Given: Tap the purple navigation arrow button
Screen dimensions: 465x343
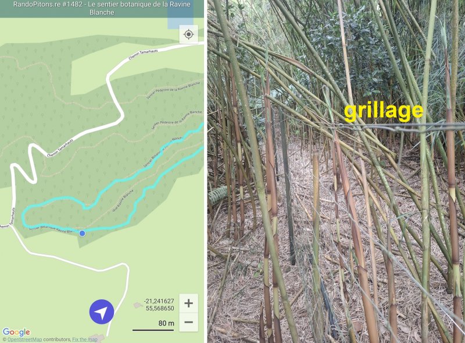Looking at the screenshot, I should pos(102,312).
